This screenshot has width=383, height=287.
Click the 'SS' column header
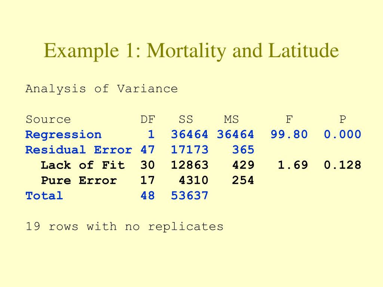[x=186, y=120]
